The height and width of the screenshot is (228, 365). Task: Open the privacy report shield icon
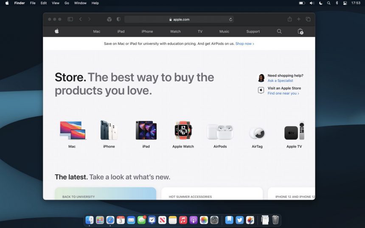[118, 19]
